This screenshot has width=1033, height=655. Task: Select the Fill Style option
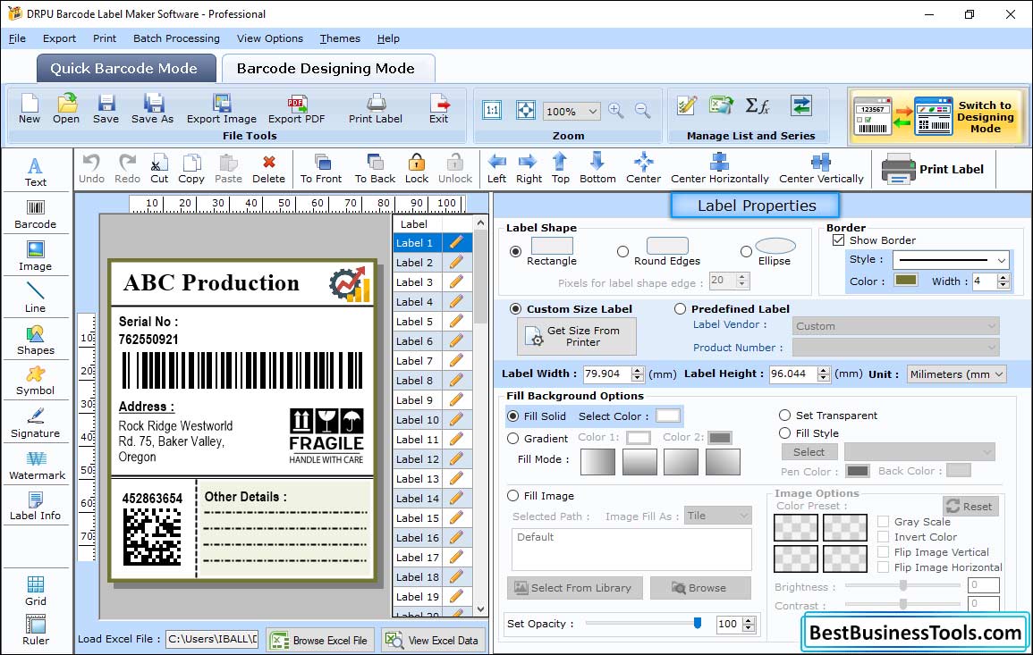click(x=784, y=433)
